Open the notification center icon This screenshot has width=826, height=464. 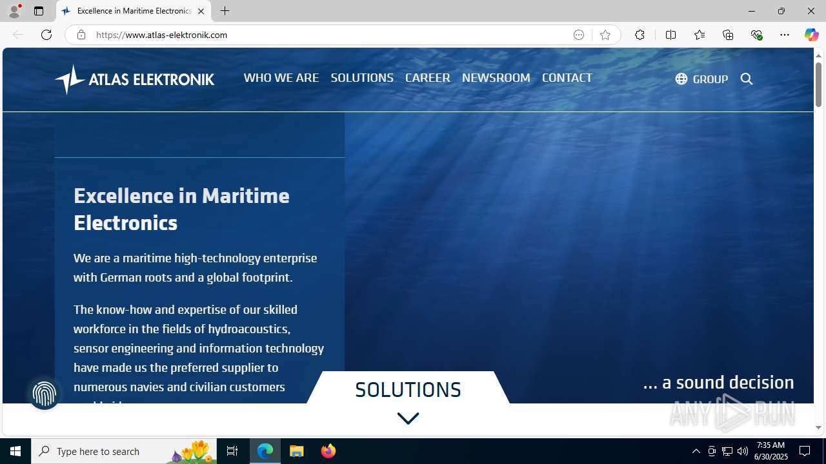point(805,451)
